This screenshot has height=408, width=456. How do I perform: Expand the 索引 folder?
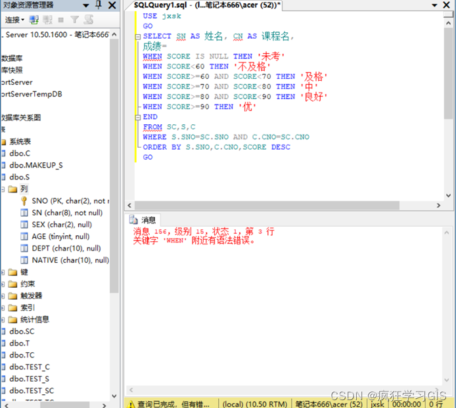[3, 308]
